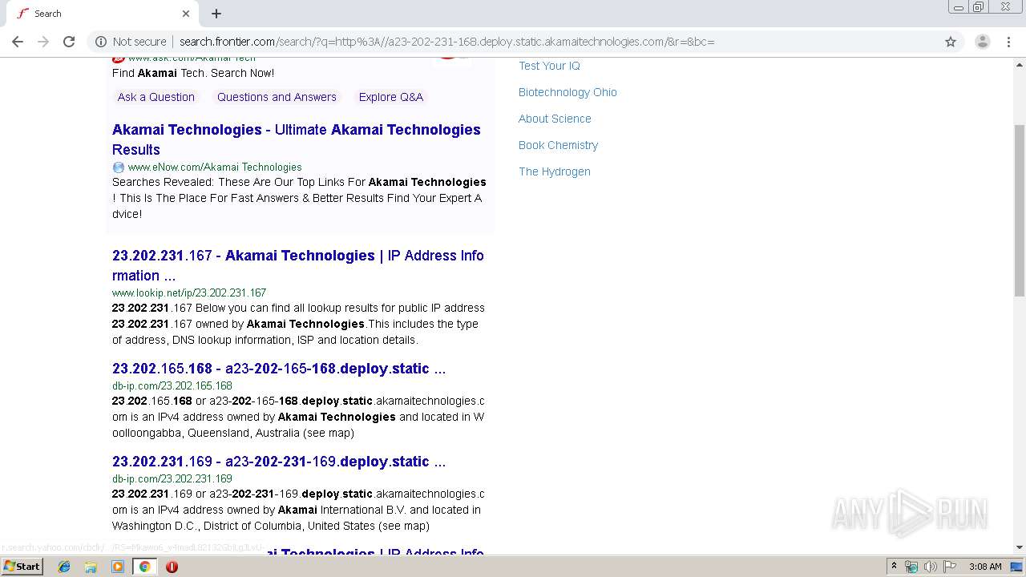This screenshot has height=577, width=1026.
Task: Open the Chrome three-dot menu
Action: click(x=1009, y=42)
